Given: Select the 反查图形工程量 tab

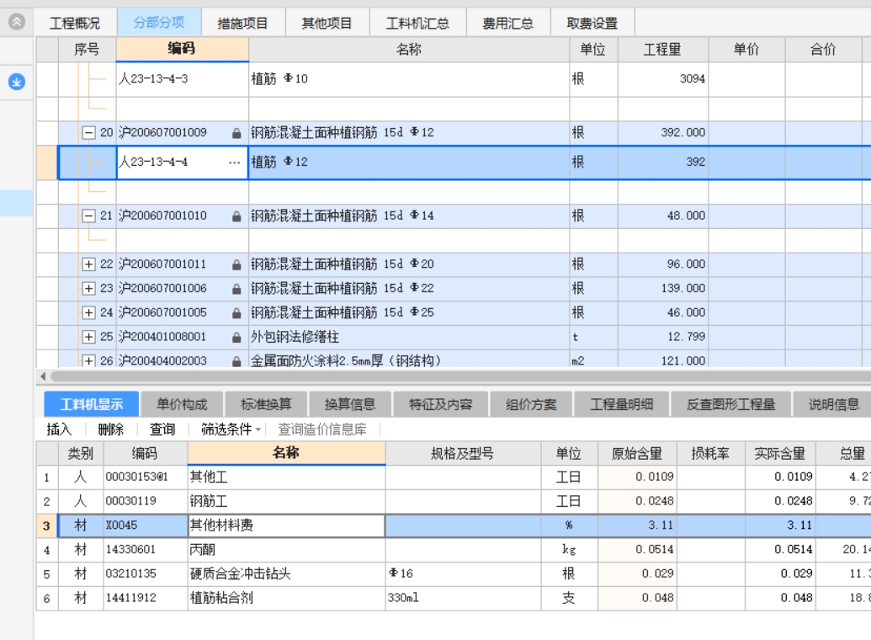Looking at the screenshot, I should [731, 404].
